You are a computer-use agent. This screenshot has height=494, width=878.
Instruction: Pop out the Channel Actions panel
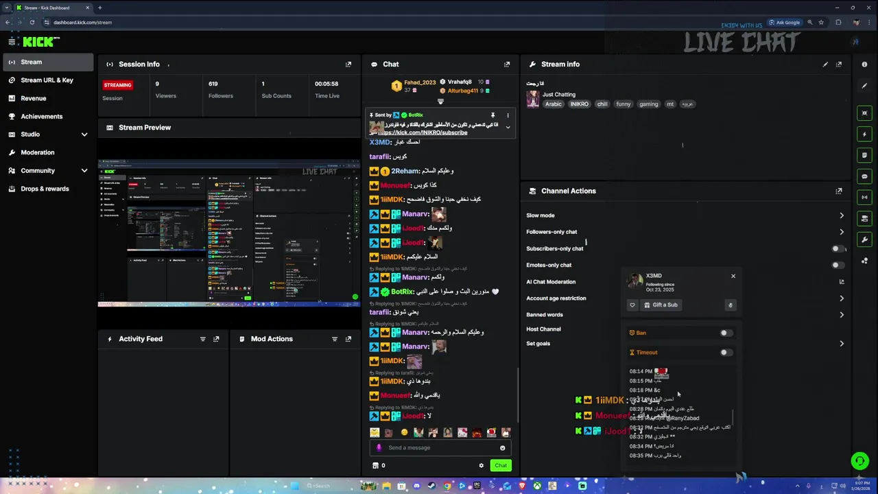pyautogui.click(x=839, y=191)
